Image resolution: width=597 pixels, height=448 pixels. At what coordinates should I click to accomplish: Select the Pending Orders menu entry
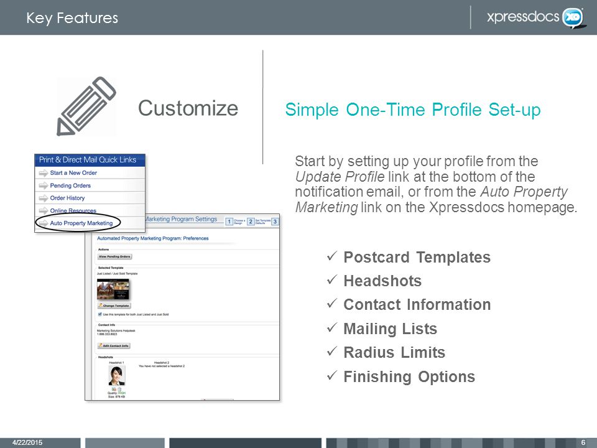tap(70, 186)
